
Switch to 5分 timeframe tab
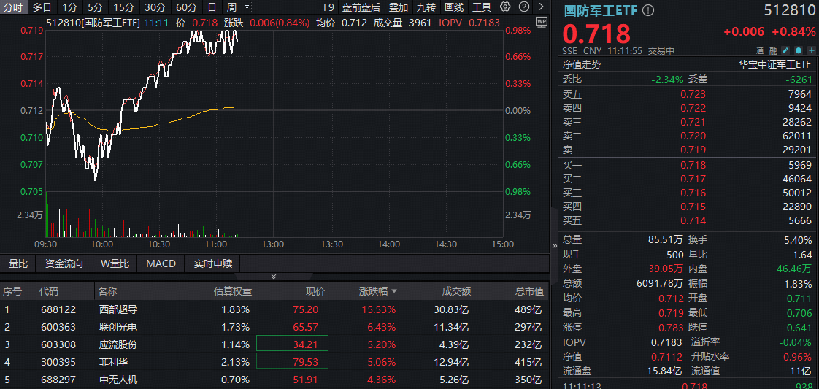pos(96,7)
